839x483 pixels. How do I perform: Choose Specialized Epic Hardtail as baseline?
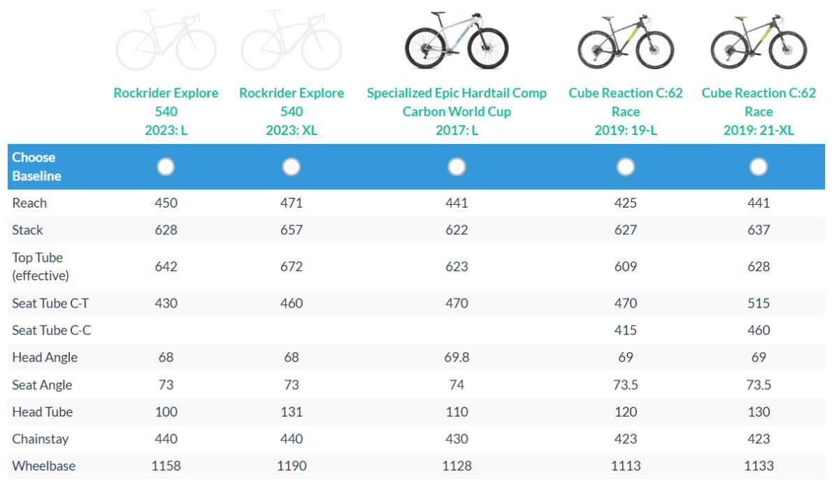457,166
